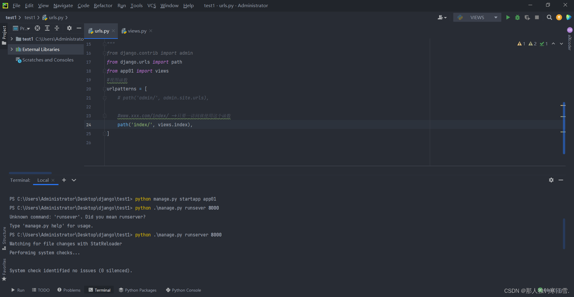The image size is (574, 297).
Task: Start the Debug bug icon
Action: click(x=517, y=17)
